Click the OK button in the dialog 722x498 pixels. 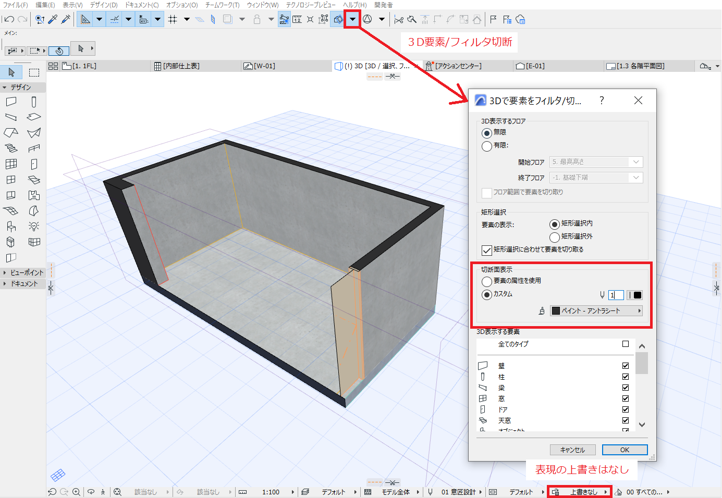(625, 450)
